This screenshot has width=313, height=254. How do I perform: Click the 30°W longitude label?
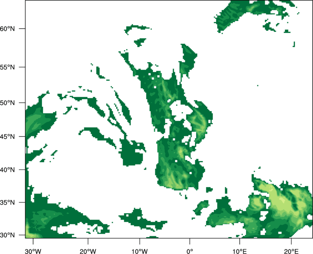pyautogui.click(x=33, y=251)
